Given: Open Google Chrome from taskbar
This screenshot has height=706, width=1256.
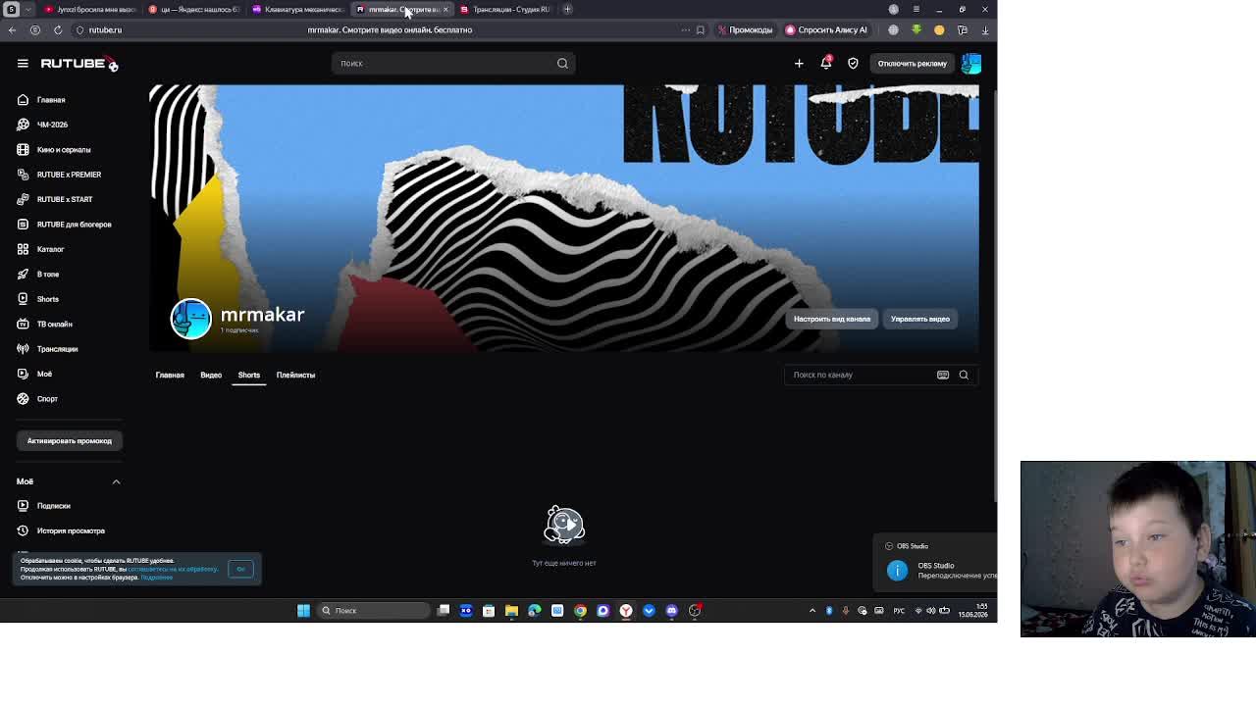Looking at the screenshot, I should pos(580,611).
